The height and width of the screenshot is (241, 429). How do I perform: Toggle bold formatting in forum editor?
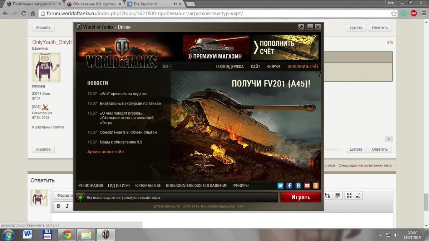(59, 206)
